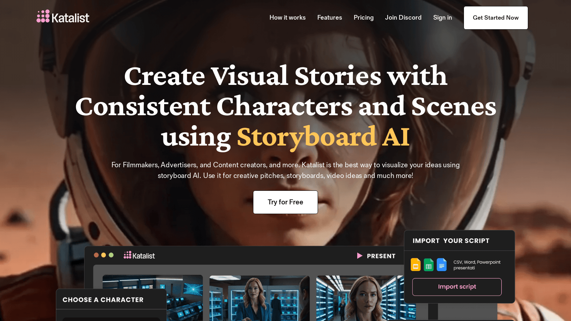Click the Try for Free button
571x321 pixels.
point(285,202)
